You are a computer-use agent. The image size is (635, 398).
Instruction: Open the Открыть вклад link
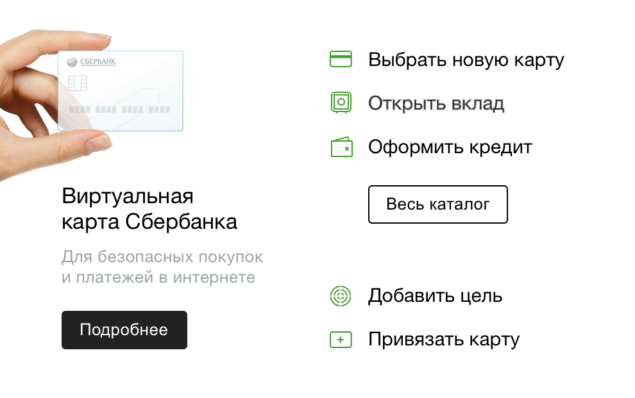tap(436, 103)
